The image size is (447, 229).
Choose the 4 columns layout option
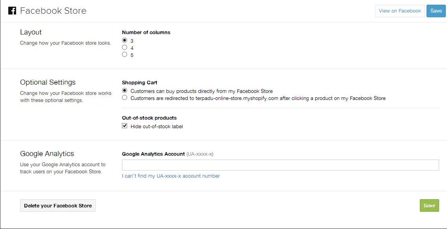125,47
